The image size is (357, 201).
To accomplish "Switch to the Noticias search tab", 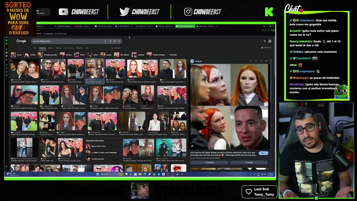I will 59,48.
